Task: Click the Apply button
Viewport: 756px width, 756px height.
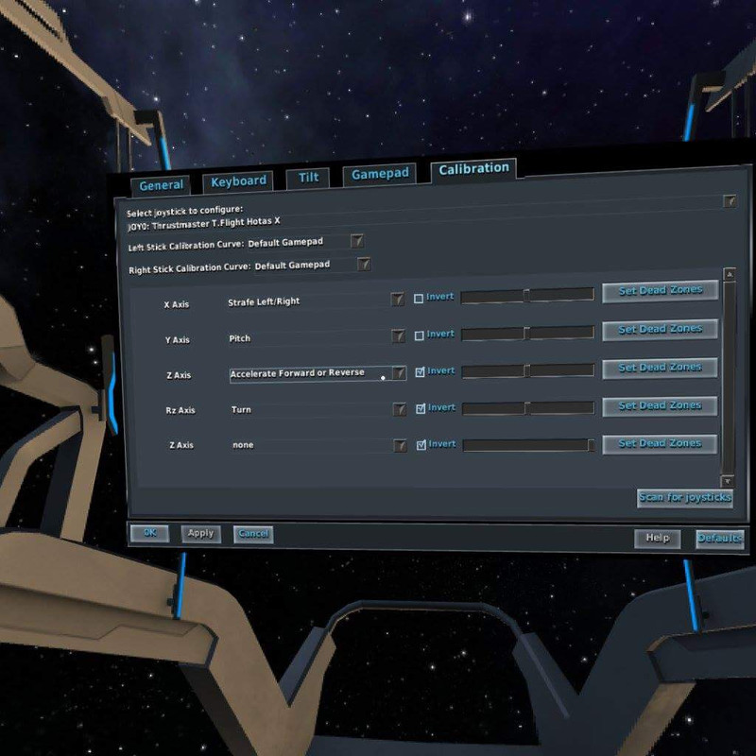Action: click(x=200, y=534)
